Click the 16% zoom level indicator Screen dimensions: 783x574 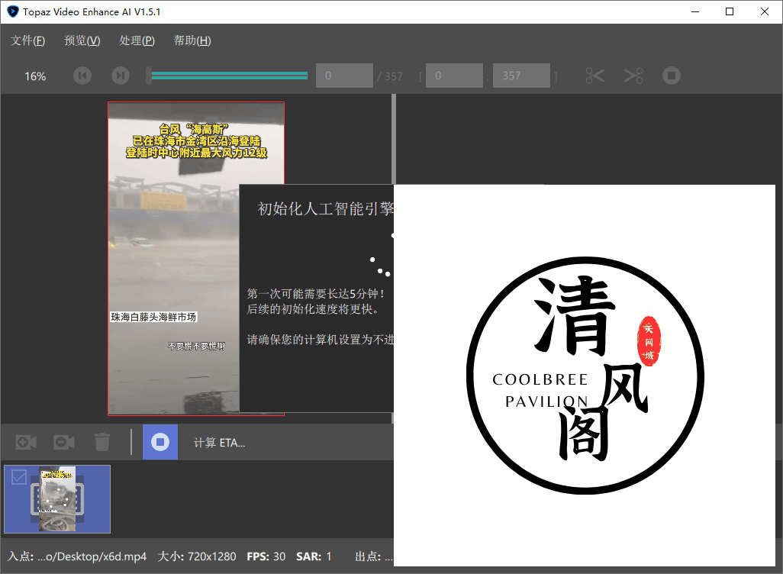click(35, 76)
